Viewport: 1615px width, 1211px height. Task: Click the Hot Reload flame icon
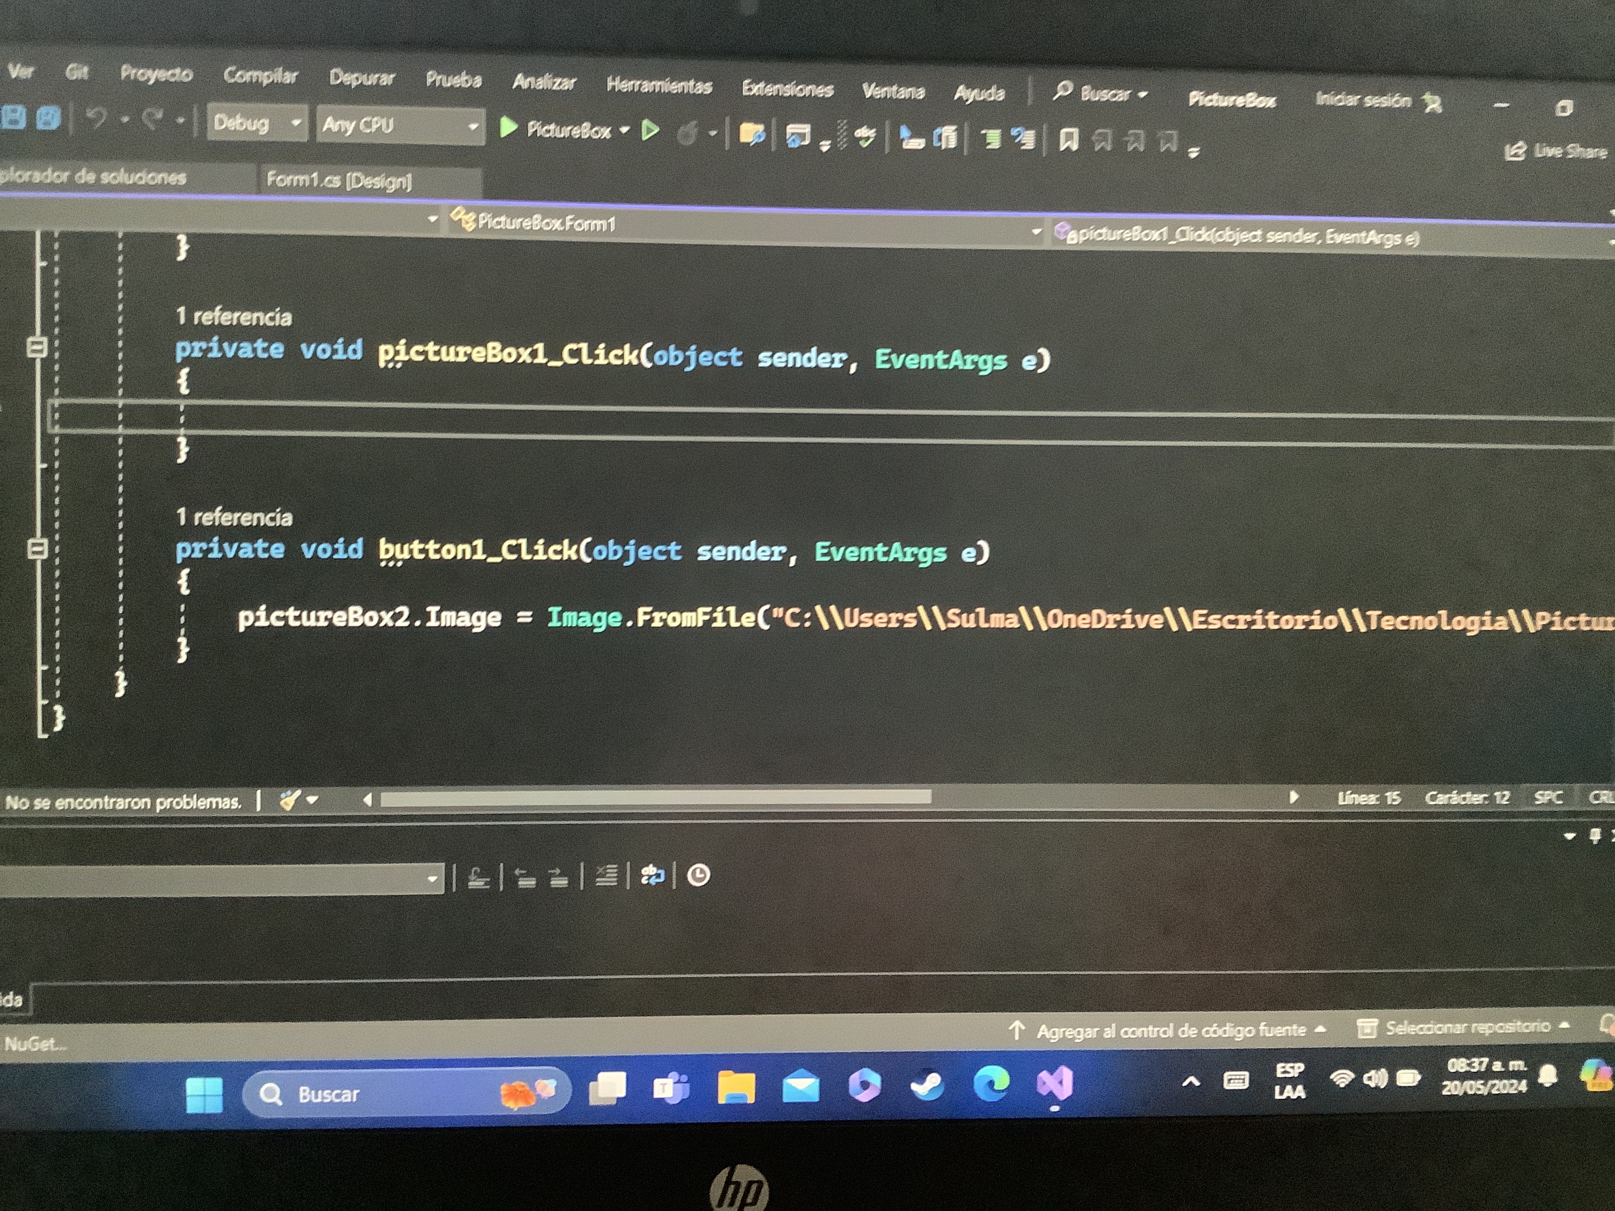(x=687, y=134)
